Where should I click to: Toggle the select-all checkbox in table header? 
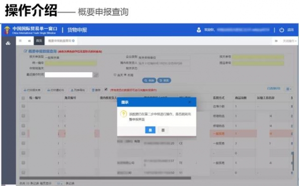(x=23, y=98)
